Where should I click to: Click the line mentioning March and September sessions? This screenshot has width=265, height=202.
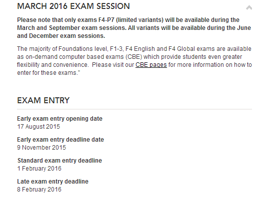coord(134,28)
